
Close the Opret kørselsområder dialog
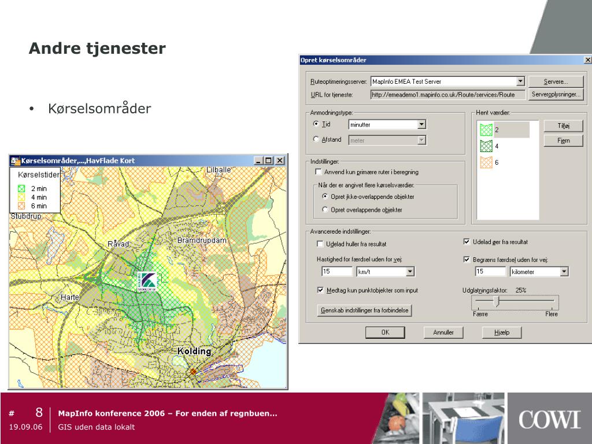587,60
